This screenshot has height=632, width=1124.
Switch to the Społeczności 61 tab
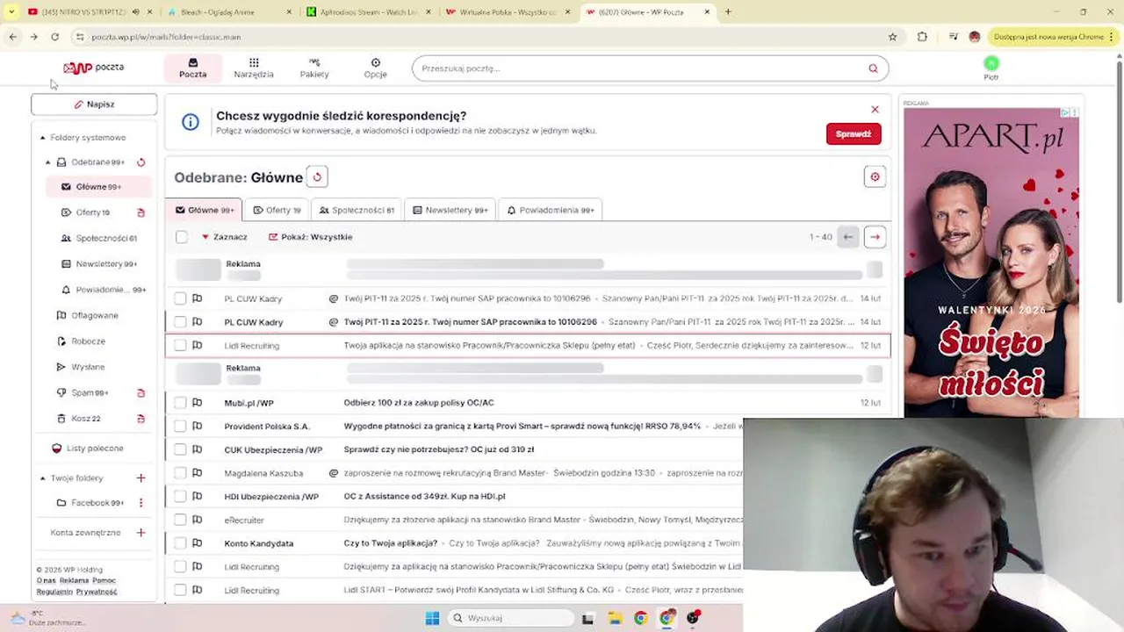point(357,211)
